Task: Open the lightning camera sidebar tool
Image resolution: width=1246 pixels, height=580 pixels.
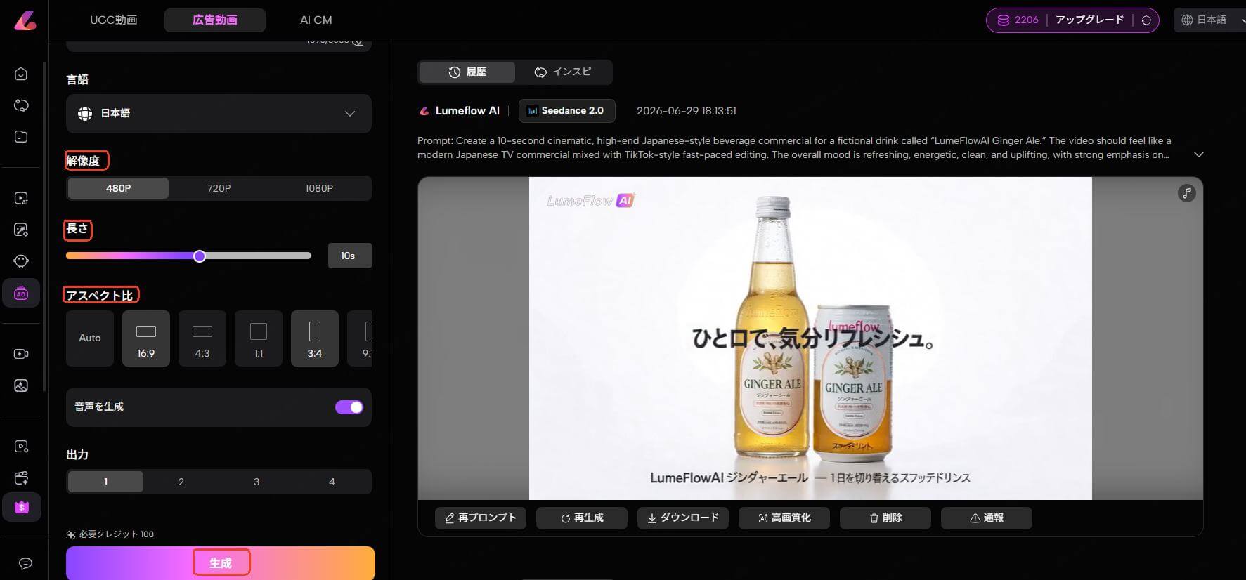Action: [21, 354]
